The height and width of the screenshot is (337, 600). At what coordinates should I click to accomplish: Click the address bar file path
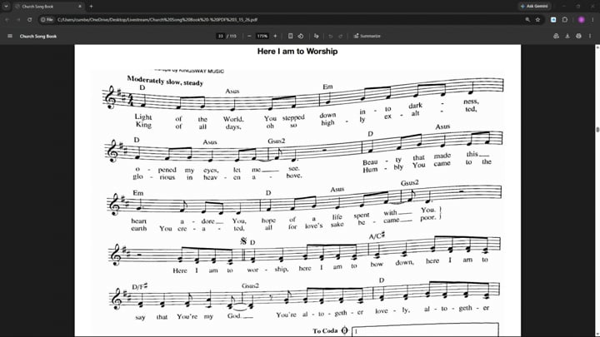pos(157,19)
